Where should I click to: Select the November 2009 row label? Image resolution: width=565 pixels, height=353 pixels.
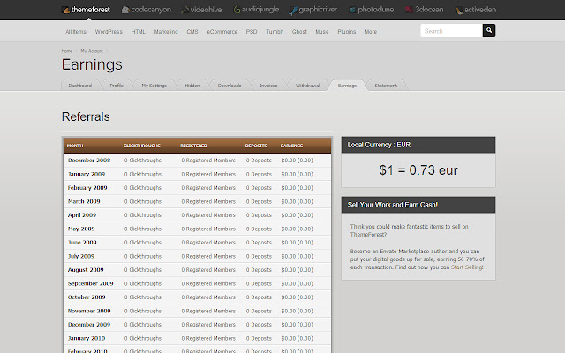point(89,312)
